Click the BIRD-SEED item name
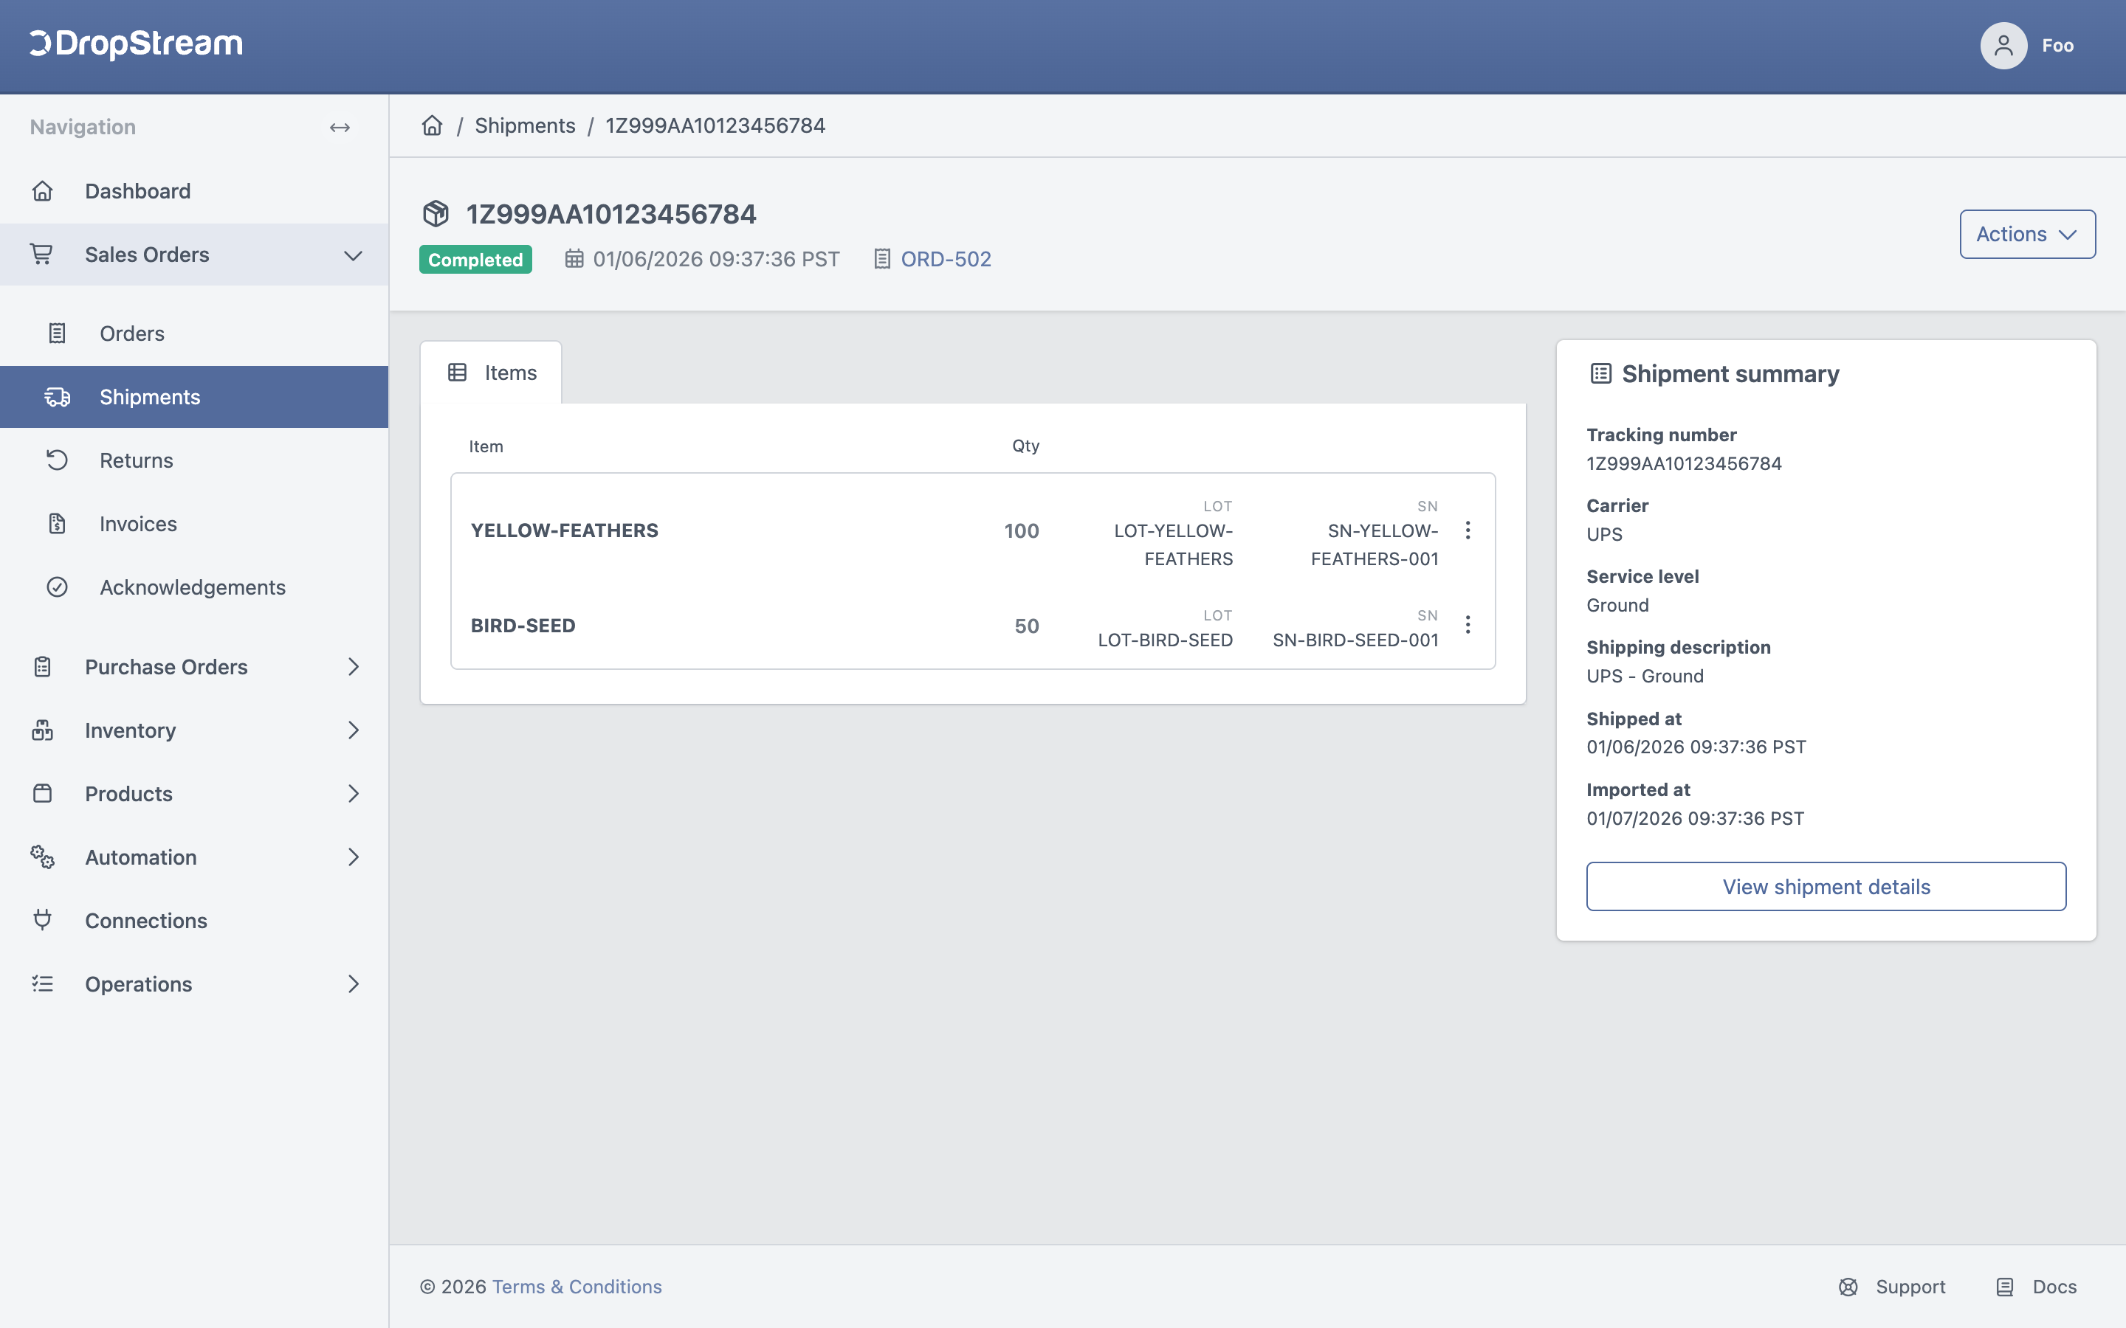The width and height of the screenshot is (2126, 1328). click(523, 626)
